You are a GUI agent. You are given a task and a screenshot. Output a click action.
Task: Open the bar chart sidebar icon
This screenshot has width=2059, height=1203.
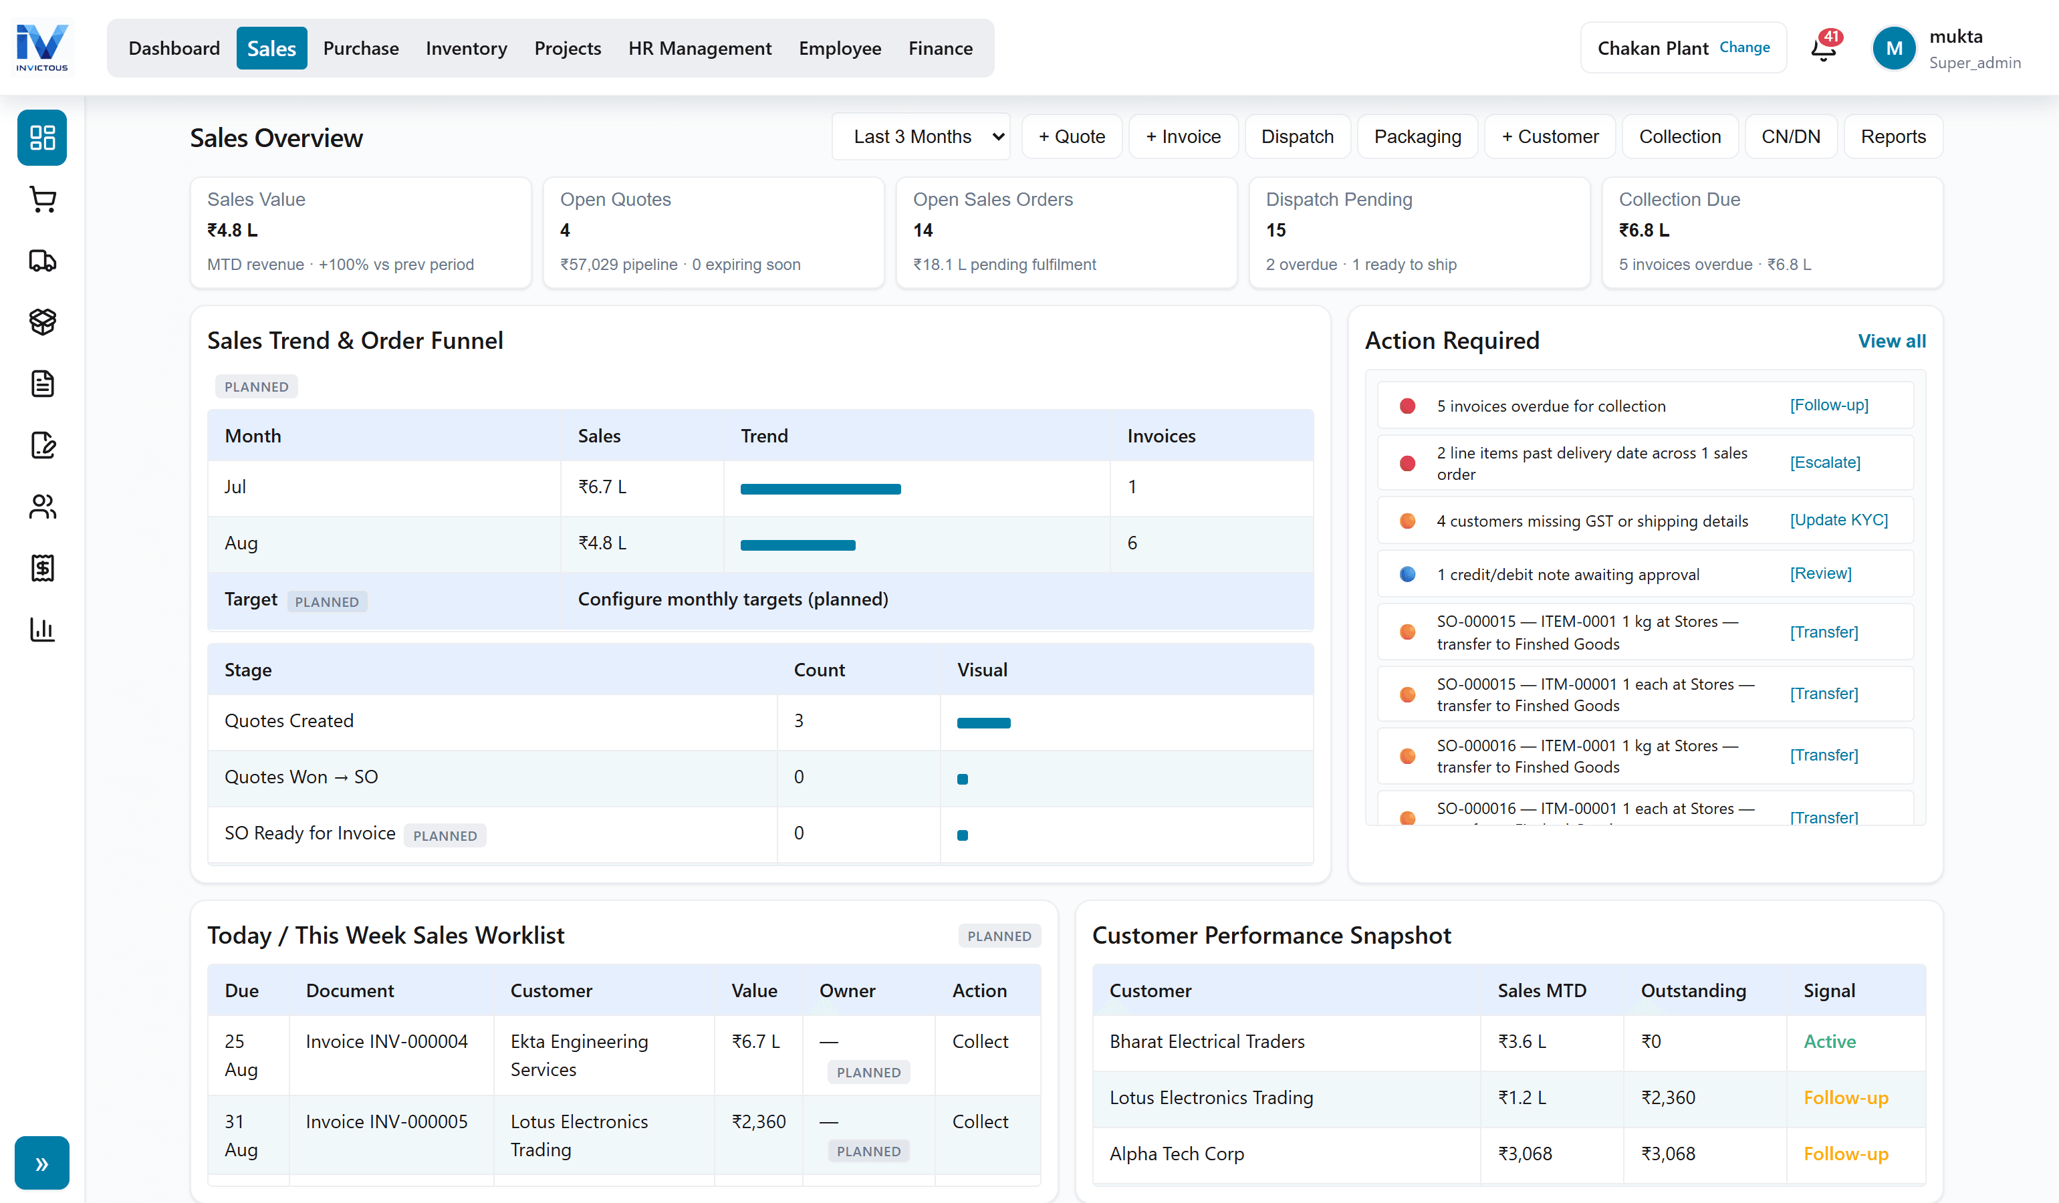(x=41, y=630)
